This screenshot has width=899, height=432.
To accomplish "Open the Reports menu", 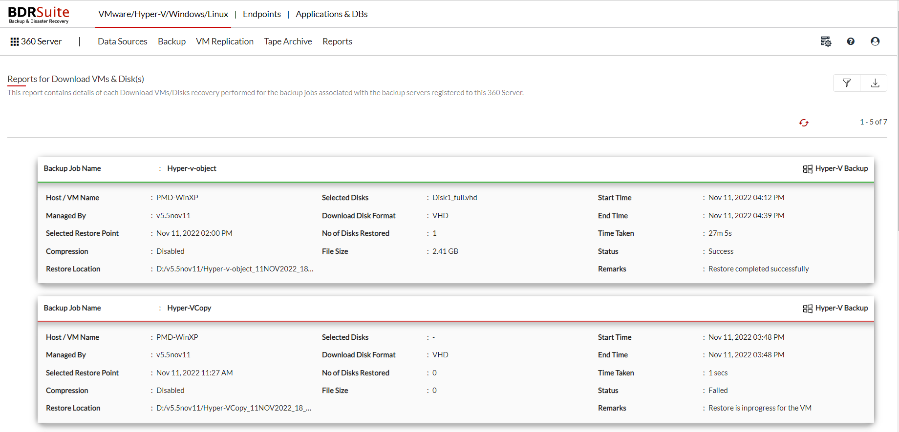I will click(x=337, y=41).
